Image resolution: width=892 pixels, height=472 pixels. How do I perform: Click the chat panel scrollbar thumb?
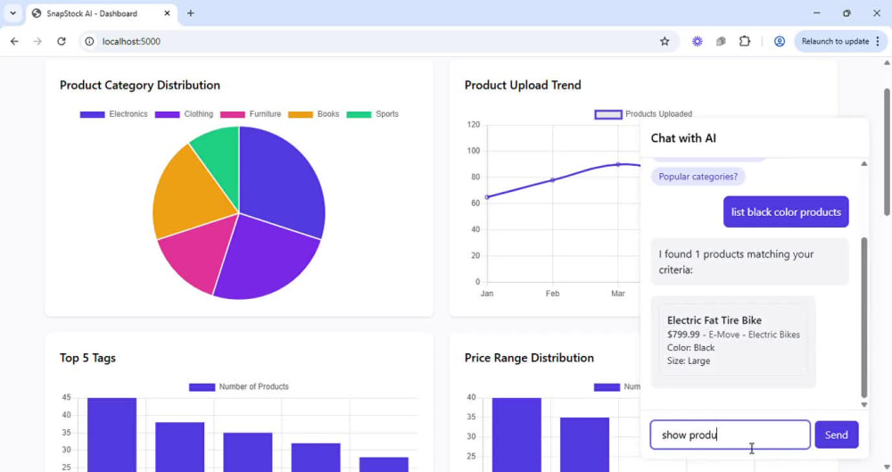864,318
